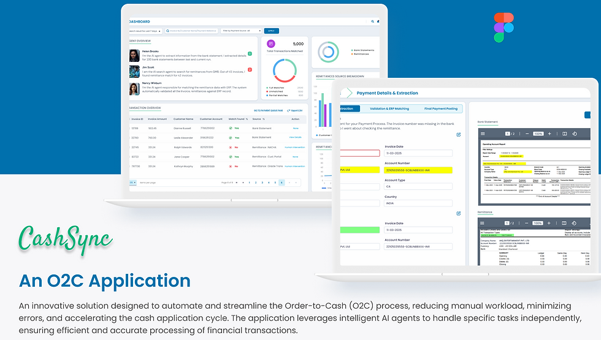Click the red No cross in Ralph Edwards row
Viewport: 601px width, 340px height.
(x=231, y=148)
